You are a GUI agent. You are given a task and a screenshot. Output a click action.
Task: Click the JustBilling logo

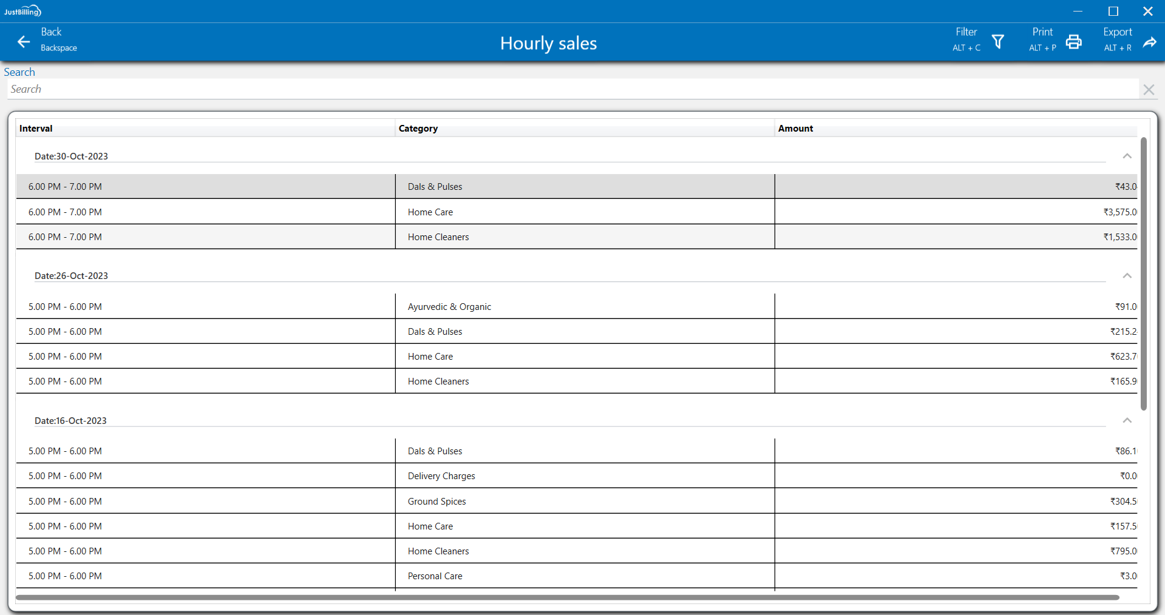coord(22,11)
